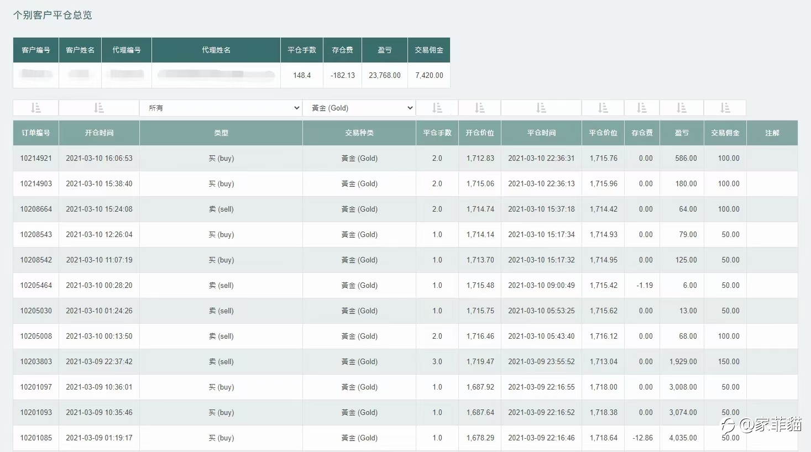Viewport: 811px width, 452px height.
Task: Click the 个别客户平仓总览 page title
Action: click(53, 15)
